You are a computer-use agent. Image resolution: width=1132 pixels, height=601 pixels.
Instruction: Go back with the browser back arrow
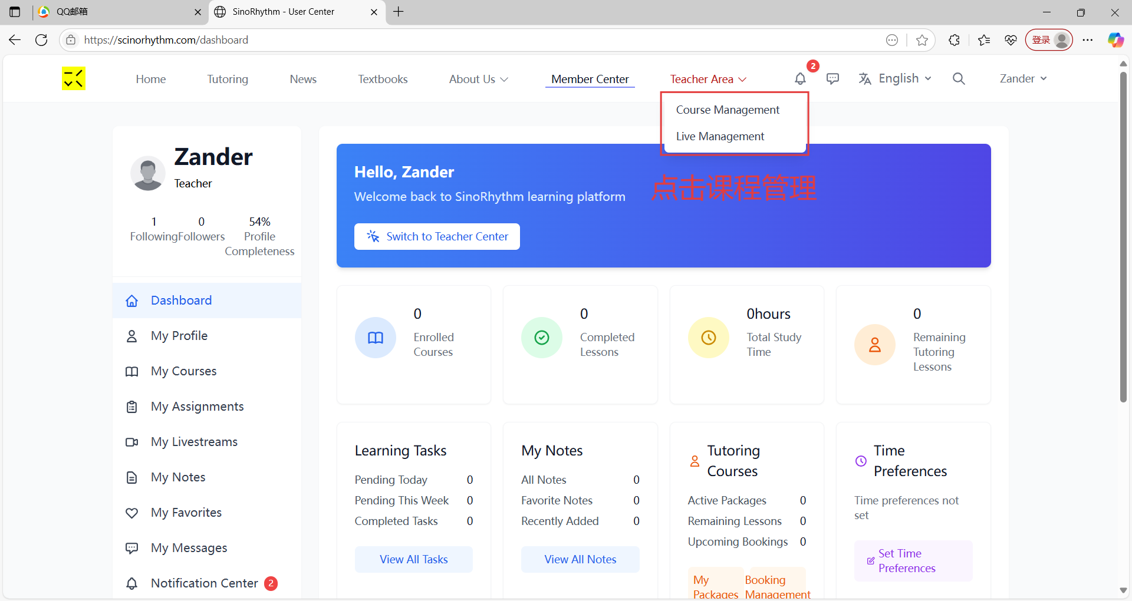coord(15,40)
